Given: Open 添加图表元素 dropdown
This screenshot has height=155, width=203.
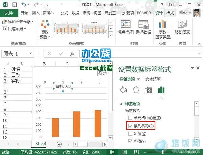Looking at the screenshot, I should tap(18, 22).
